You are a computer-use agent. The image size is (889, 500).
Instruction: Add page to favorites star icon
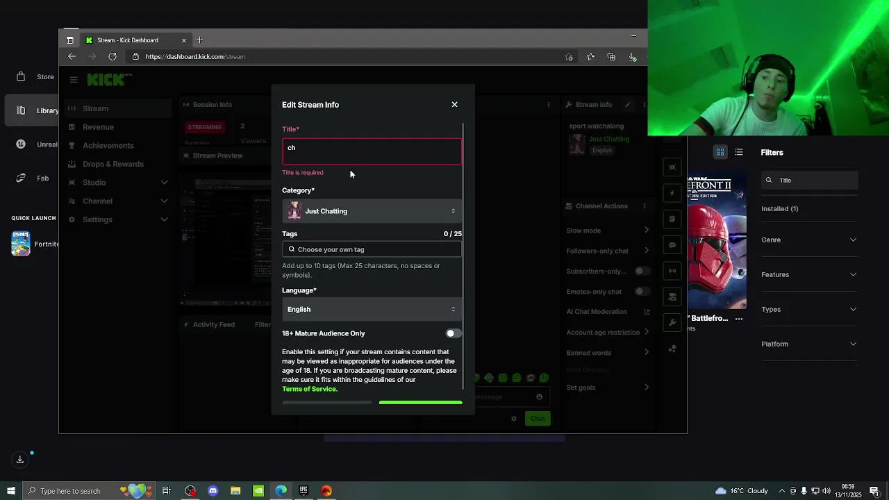pyautogui.click(x=569, y=57)
